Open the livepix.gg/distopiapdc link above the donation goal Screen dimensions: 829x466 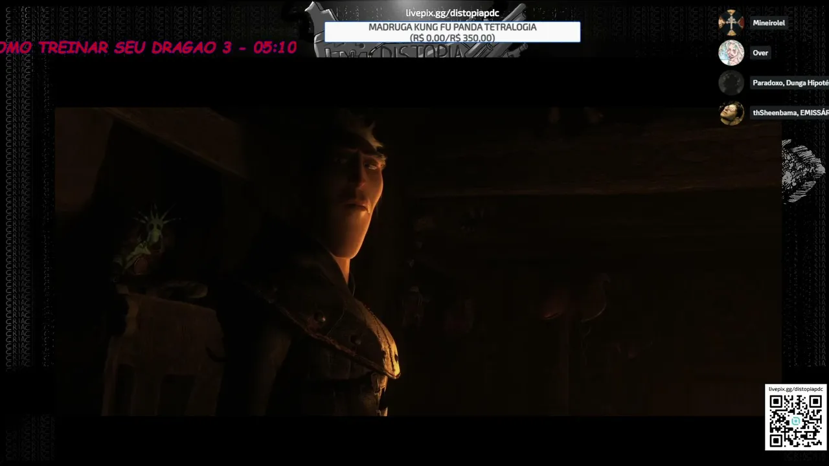coord(452,13)
